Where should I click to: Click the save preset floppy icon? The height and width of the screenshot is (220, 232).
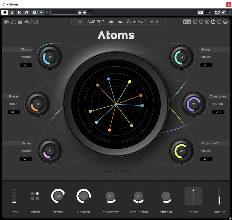coord(81,22)
